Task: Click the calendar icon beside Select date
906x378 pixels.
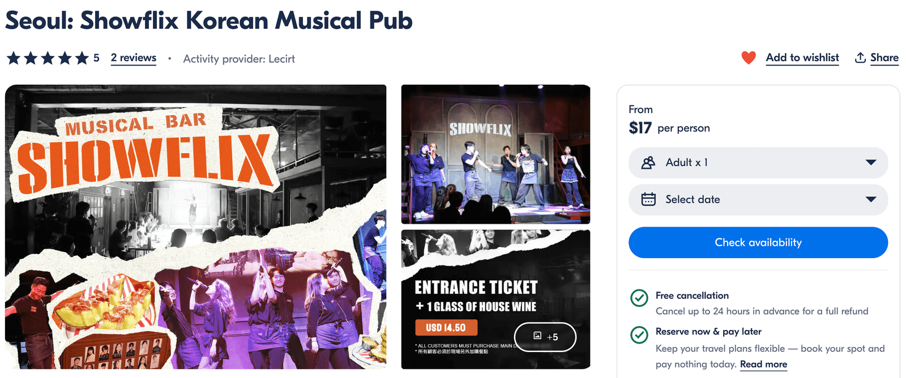Action: pos(648,199)
